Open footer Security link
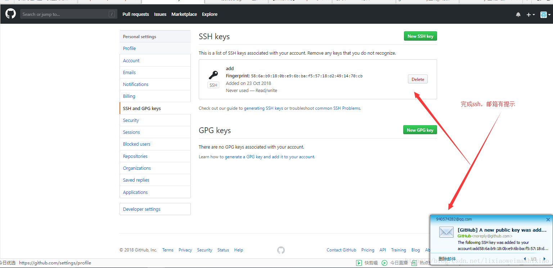This screenshot has width=553, height=268. (x=204, y=250)
